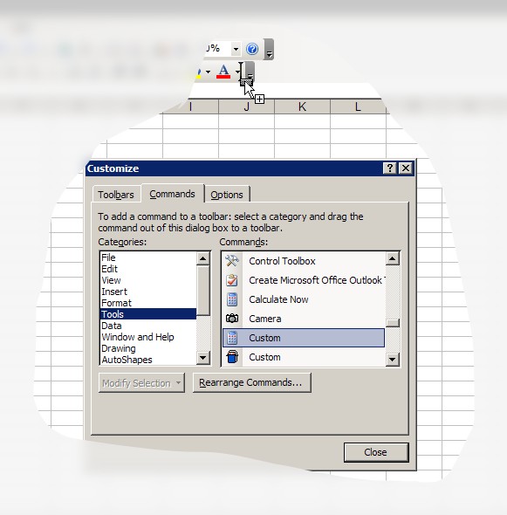This screenshot has height=515, width=507.
Task: Select the Data category
Action: coord(148,326)
